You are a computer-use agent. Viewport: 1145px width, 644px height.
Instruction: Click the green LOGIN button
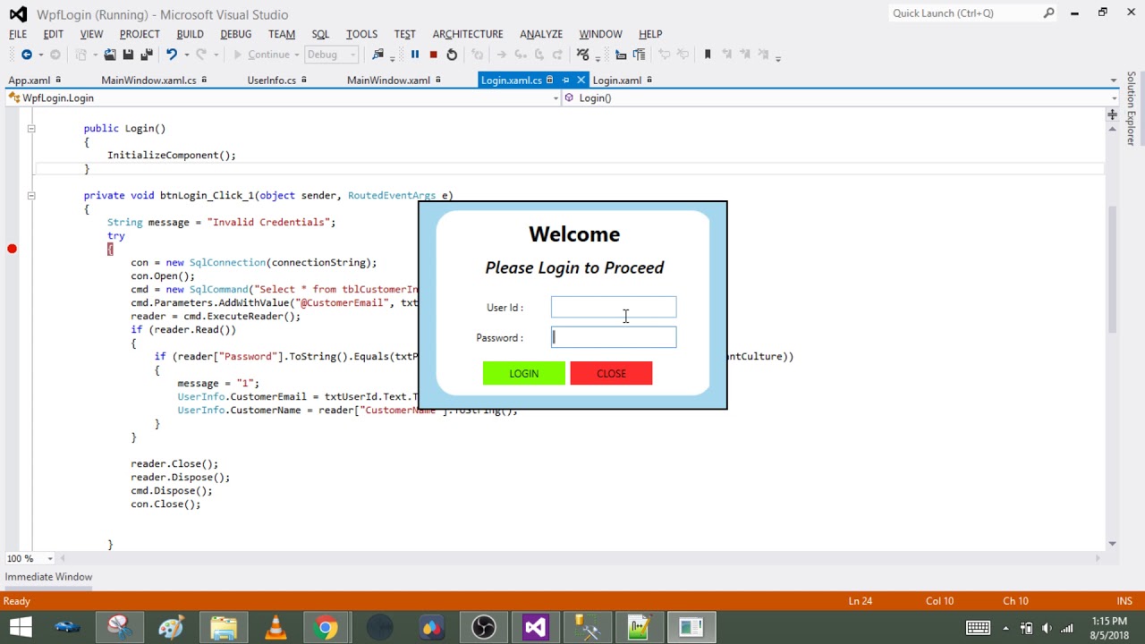click(524, 373)
